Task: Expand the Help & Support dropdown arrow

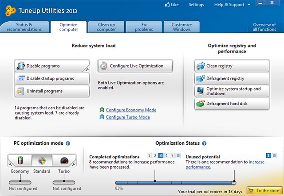Action: pyautogui.click(x=249, y=5)
